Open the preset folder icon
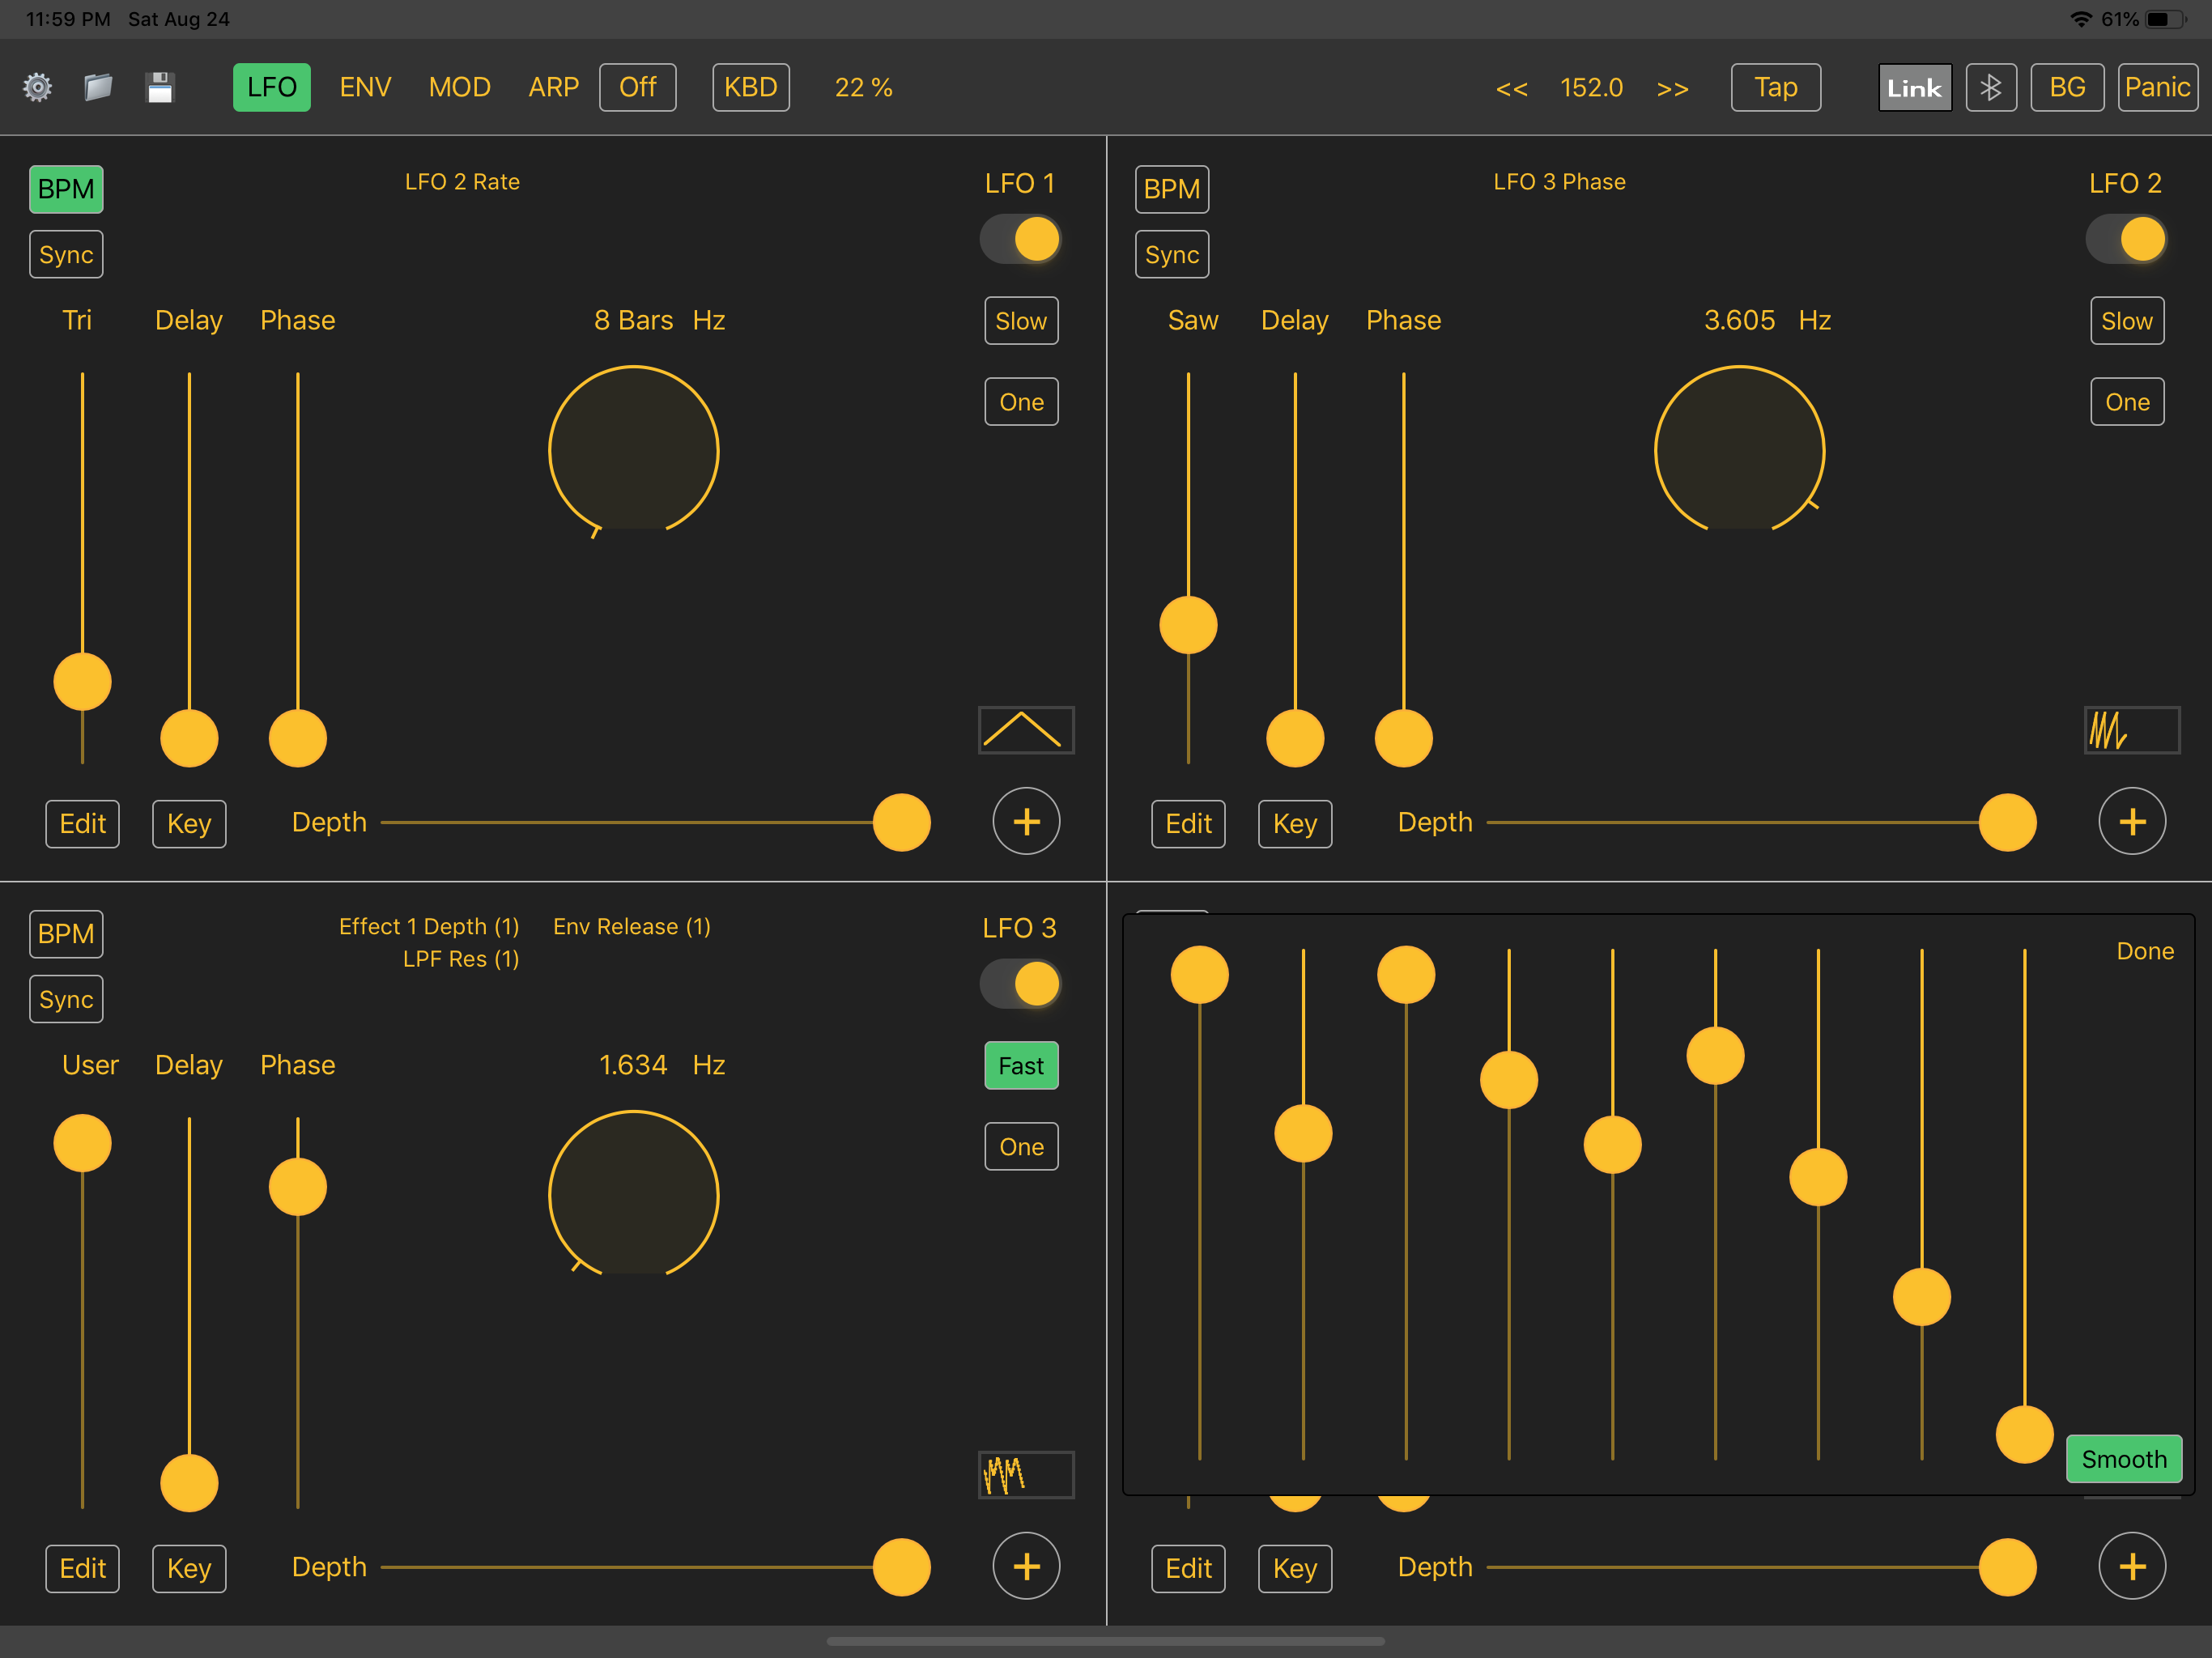 click(98, 88)
